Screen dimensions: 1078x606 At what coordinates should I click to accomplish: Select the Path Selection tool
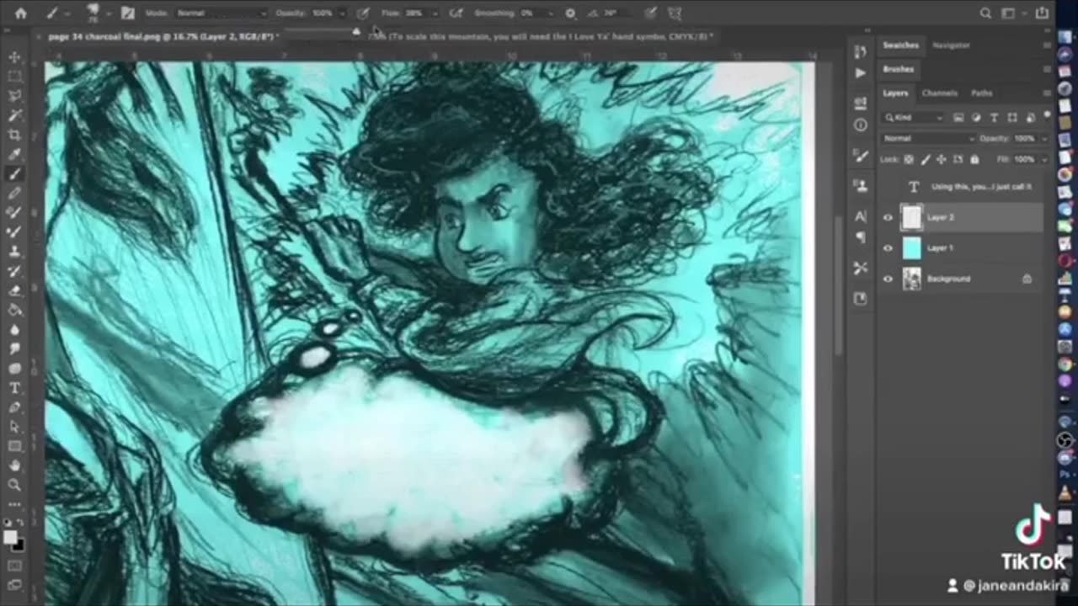[14, 427]
